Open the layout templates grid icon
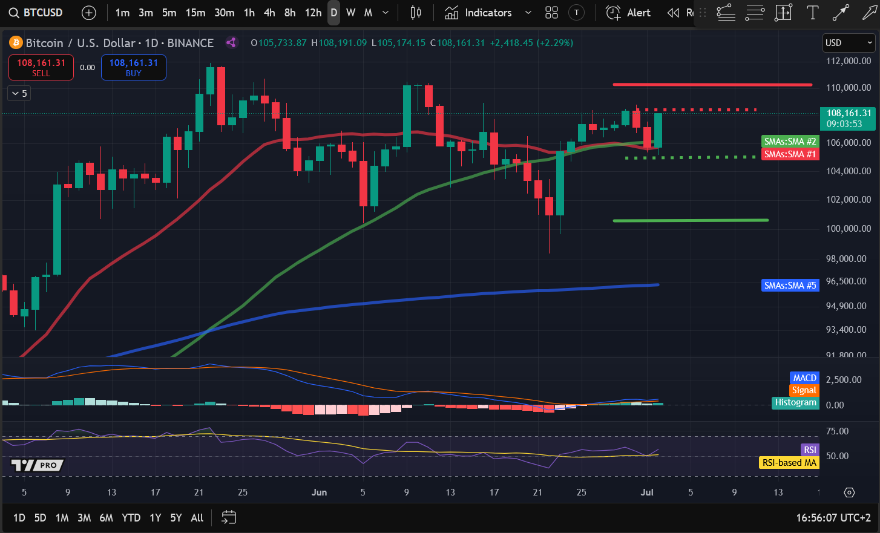This screenshot has height=533, width=880. point(551,13)
